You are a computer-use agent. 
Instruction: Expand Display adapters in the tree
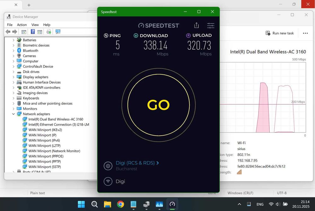[14, 77]
